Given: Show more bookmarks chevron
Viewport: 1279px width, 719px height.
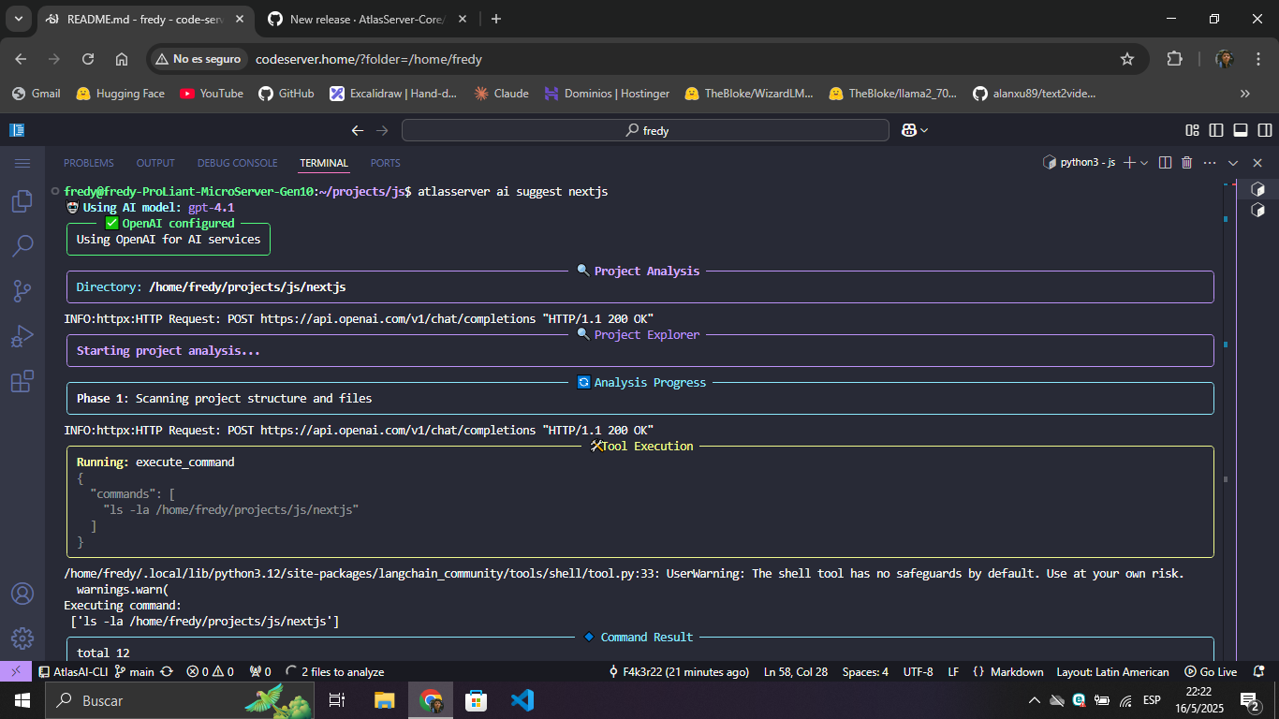Looking at the screenshot, I should point(1244,94).
